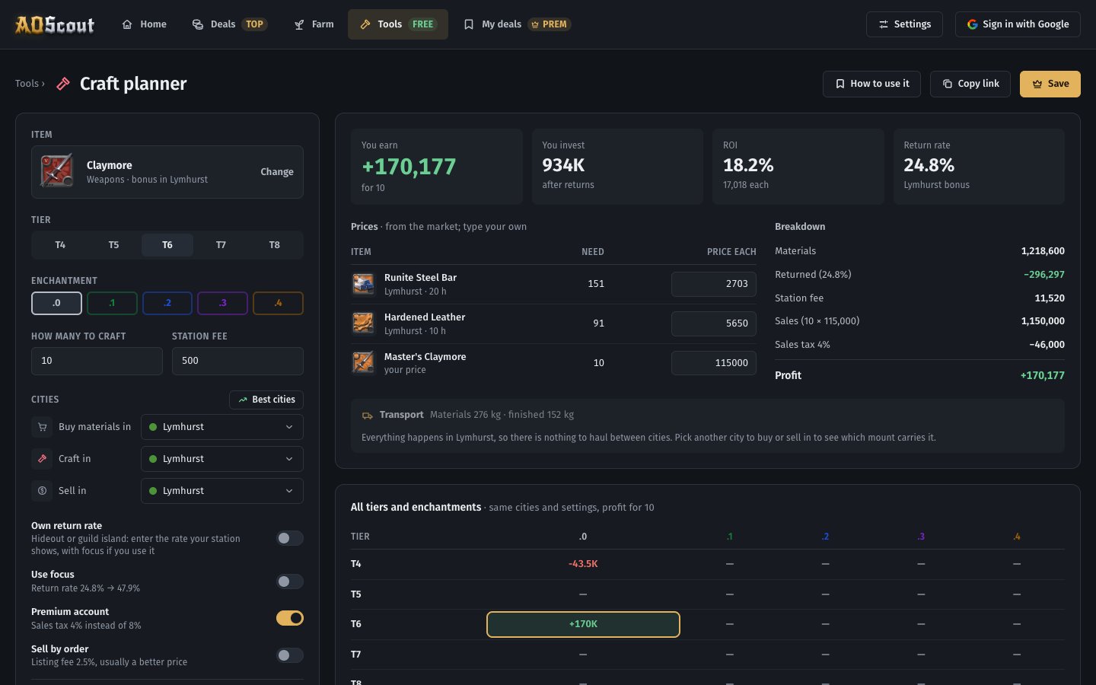Viewport: 1096px width, 685px height.
Task: Click the hammer icon beside Craft in
Action: pos(42,459)
